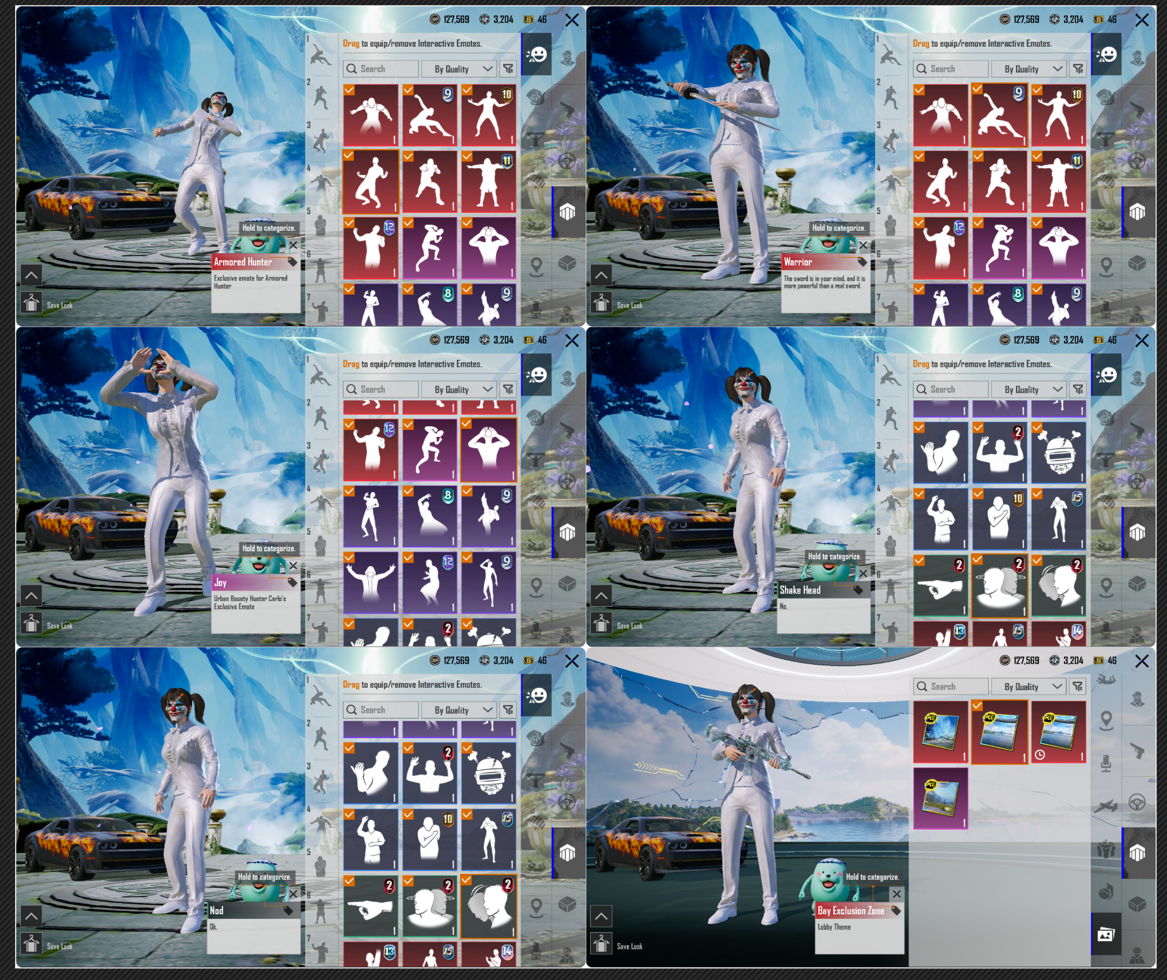
Task: Click the tag icon on the Joy tooltip
Action: [292, 582]
